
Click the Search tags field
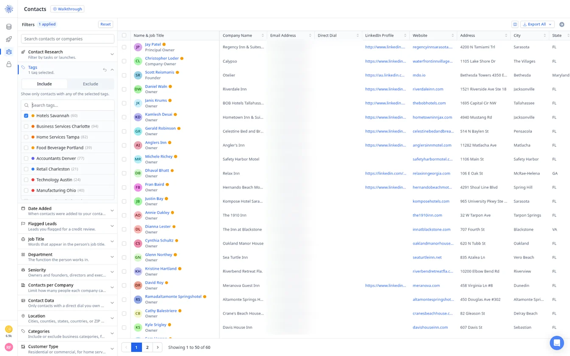(x=67, y=105)
